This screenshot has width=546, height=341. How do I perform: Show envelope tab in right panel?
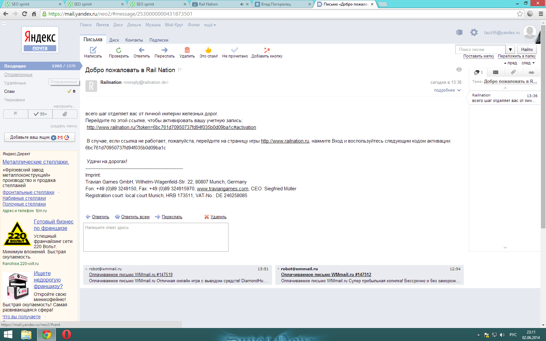(496, 72)
